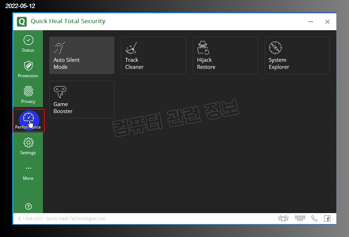Open the Game Booster tile
The height and width of the screenshot is (237, 349).
[82, 99]
